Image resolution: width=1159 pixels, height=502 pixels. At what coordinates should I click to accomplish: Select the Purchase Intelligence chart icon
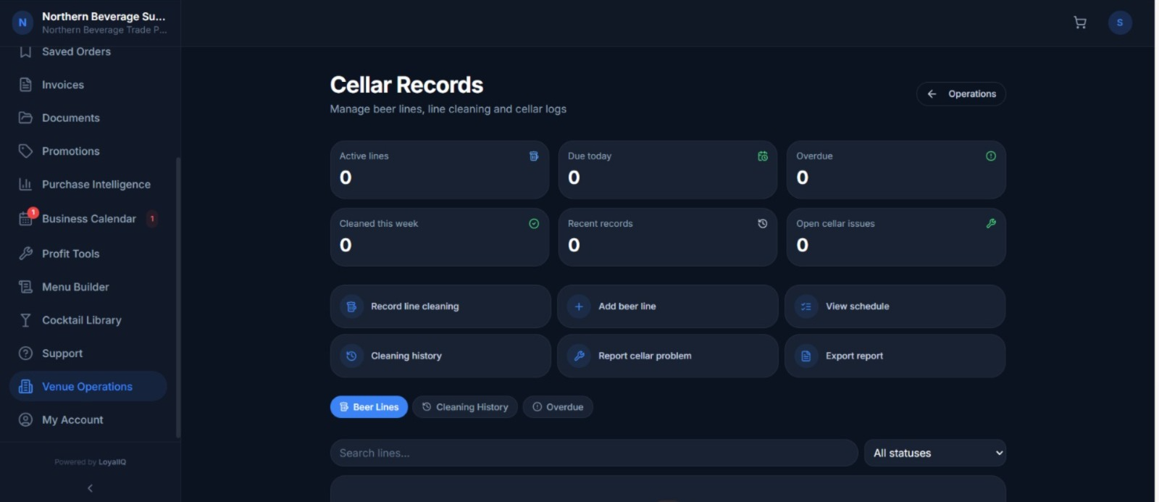pos(25,184)
